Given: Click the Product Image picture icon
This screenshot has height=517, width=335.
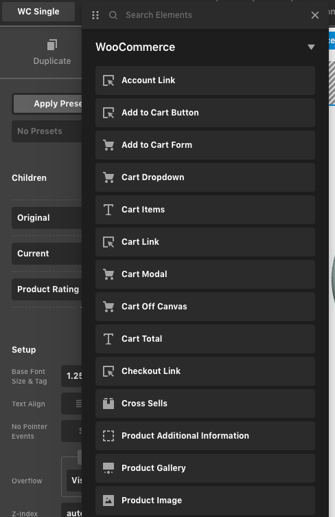Looking at the screenshot, I should [108, 500].
